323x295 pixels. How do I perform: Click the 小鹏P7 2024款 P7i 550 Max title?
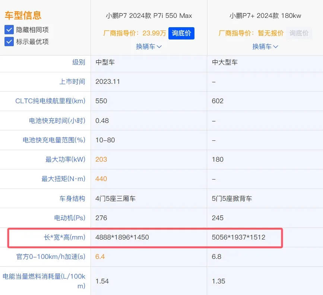click(x=149, y=16)
